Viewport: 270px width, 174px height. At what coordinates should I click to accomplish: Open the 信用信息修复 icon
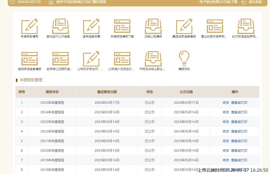(91, 27)
